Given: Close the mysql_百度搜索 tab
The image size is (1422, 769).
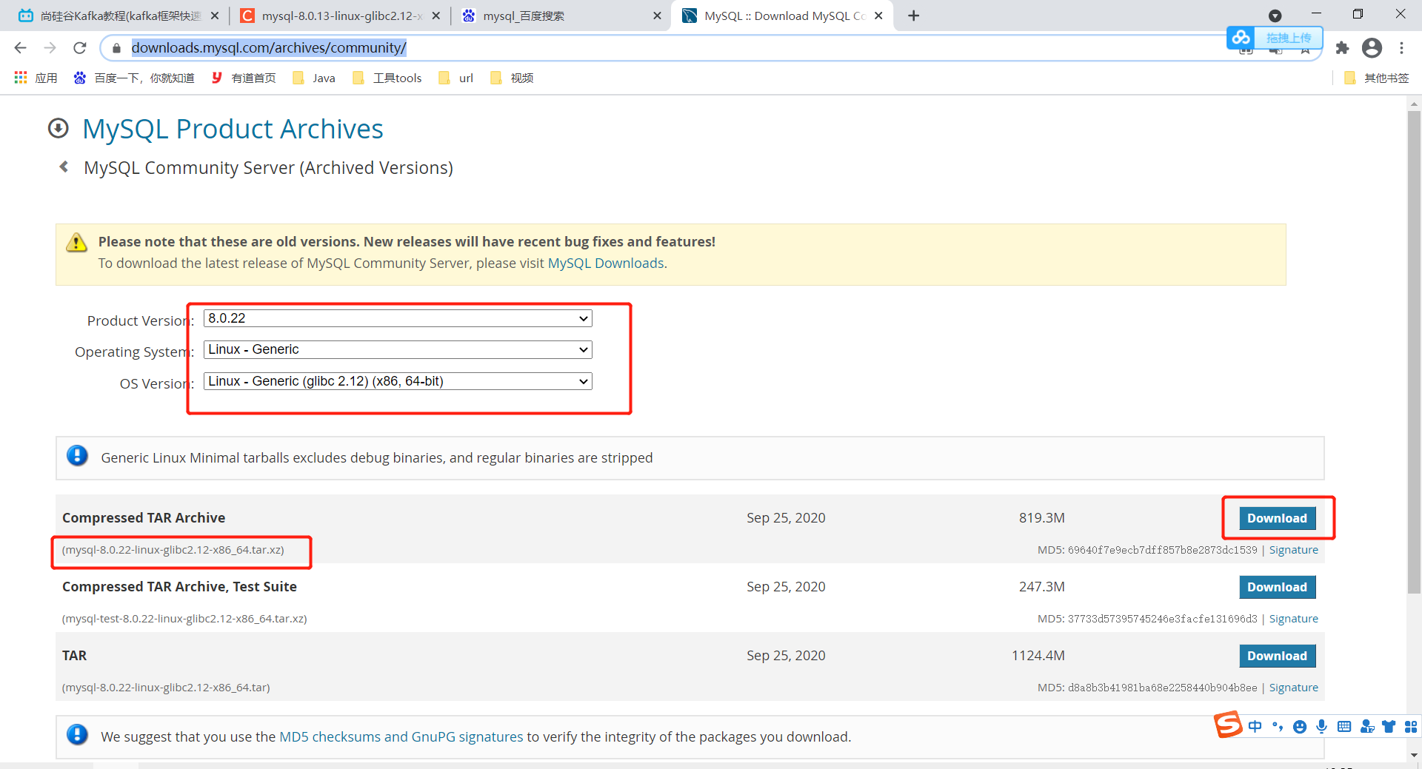Looking at the screenshot, I should point(657,16).
